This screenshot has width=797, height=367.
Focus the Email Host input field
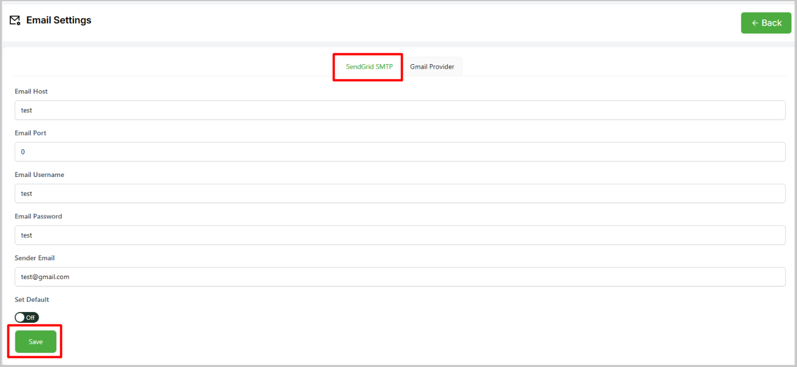point(400,110)
